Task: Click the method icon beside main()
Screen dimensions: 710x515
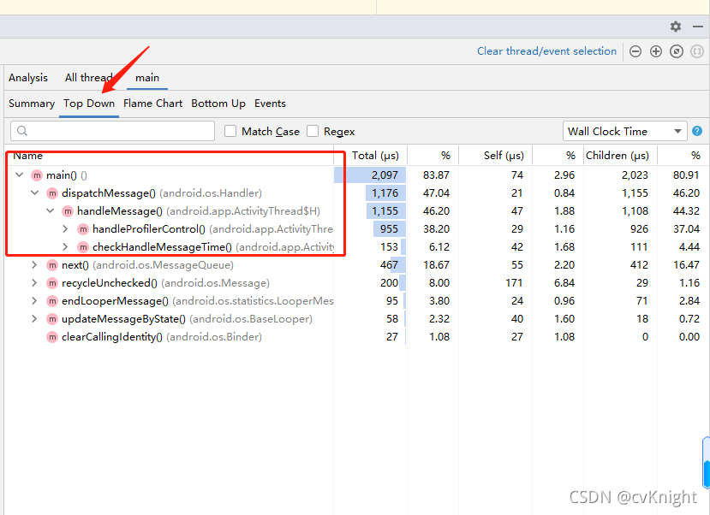Action: tap(37, 175)
